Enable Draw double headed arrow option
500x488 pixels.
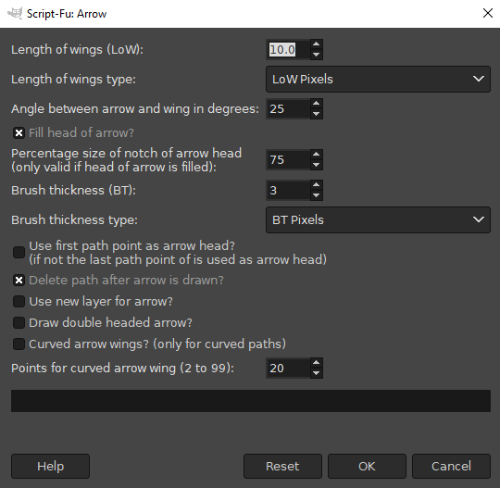coord(19,322)
